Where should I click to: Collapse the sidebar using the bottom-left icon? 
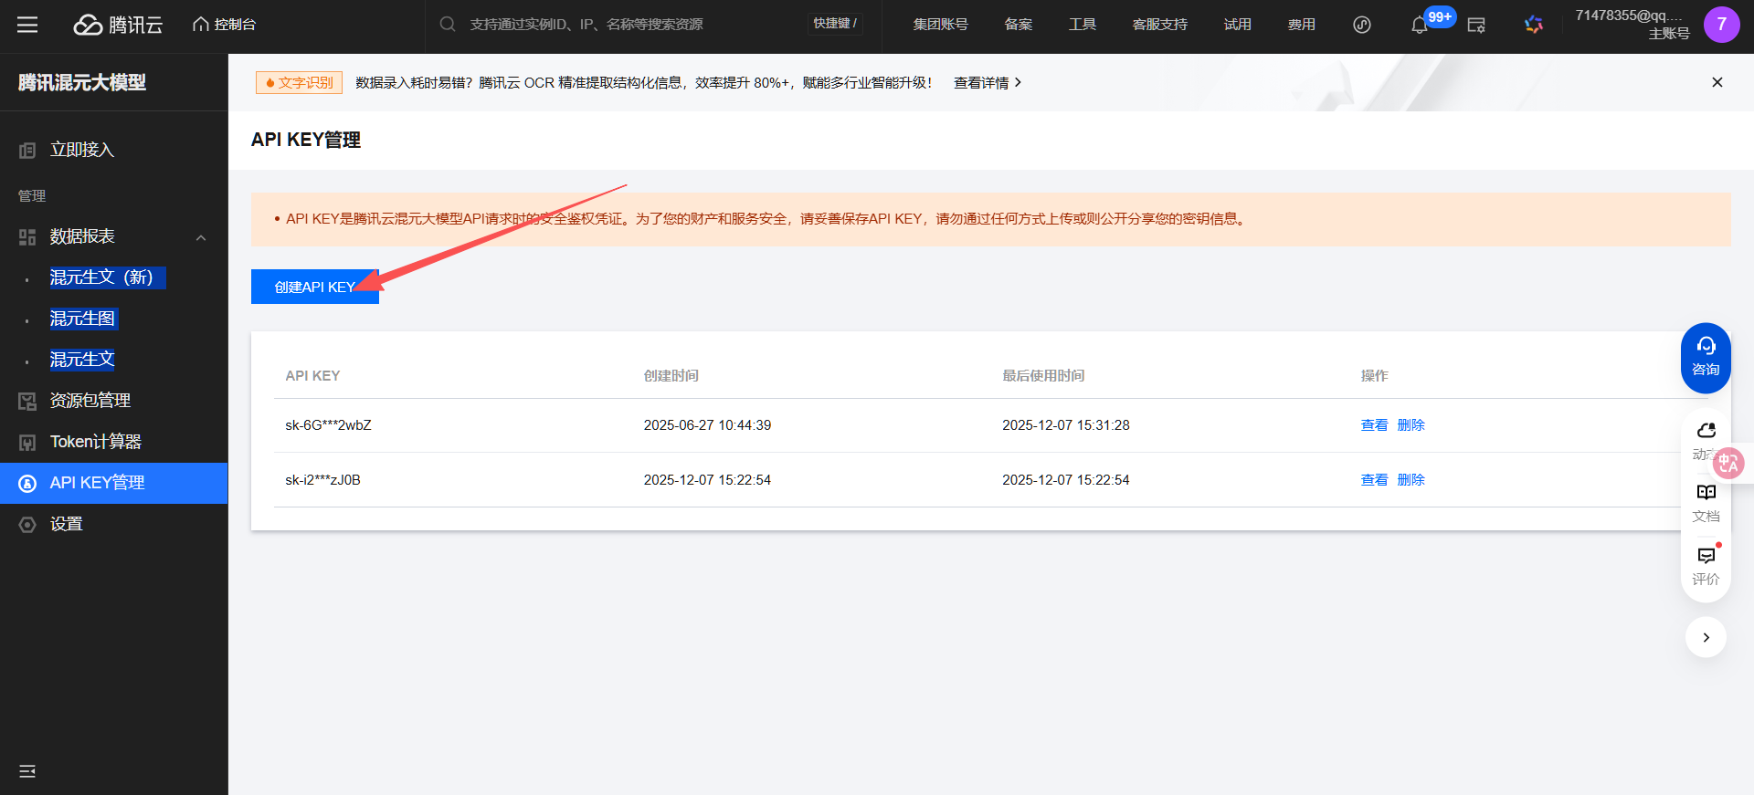click(x=27, y=771)
